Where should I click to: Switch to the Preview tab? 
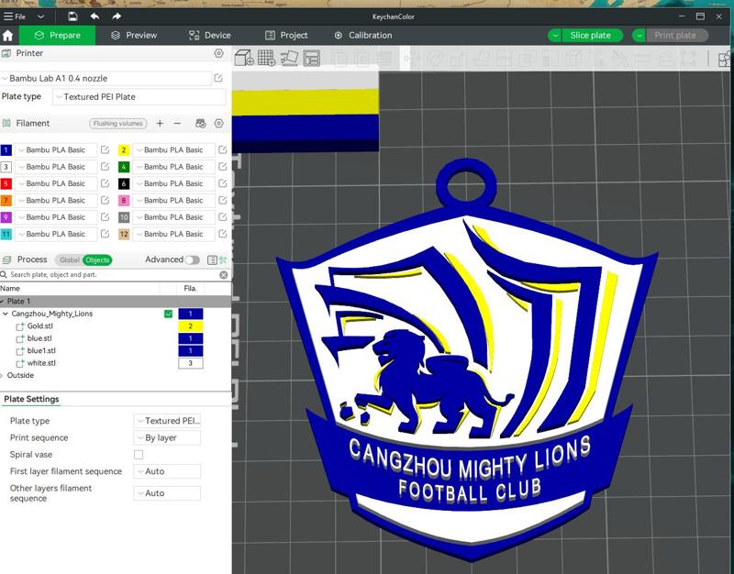point(139,36)
